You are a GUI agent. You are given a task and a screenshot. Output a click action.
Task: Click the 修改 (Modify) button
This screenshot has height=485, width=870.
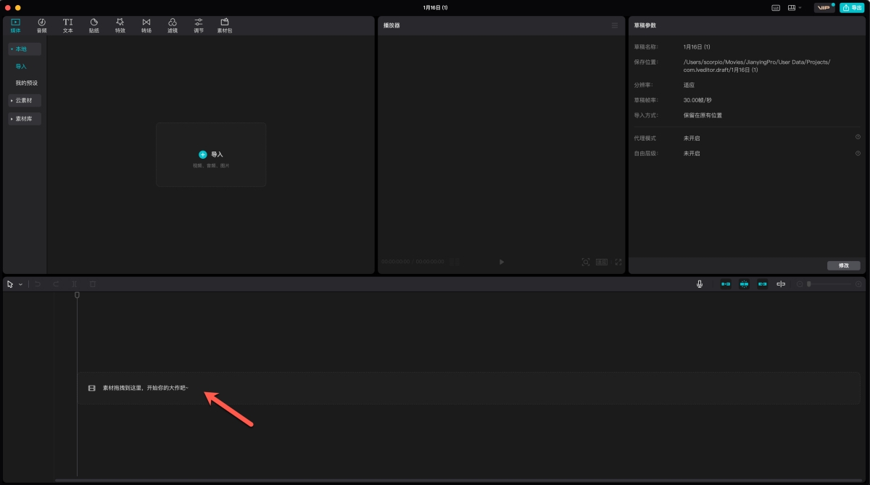pos(843,265)
